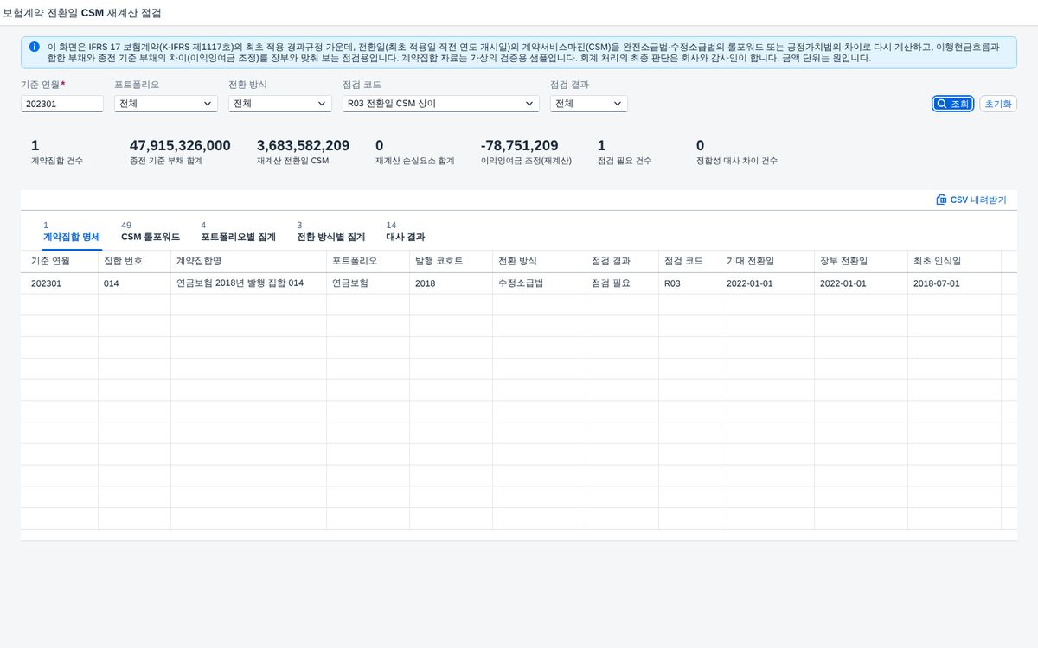
Task: Click the 점검 결과 column header in the table
Action: [623, 261]
